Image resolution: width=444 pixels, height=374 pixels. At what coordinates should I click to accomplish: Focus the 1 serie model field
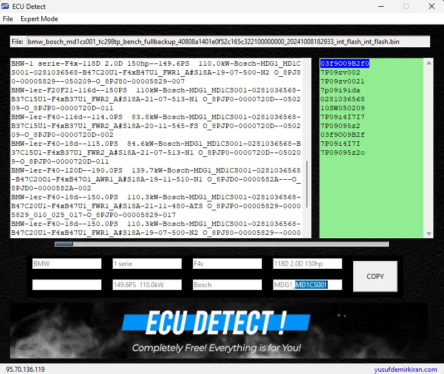[x=147, y=264]
